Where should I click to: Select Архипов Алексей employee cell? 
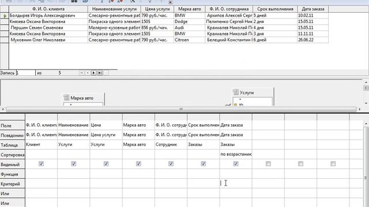click(x=229, y=16)
